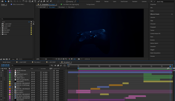Open the Wiggler panel

click(x=152, y=50)
